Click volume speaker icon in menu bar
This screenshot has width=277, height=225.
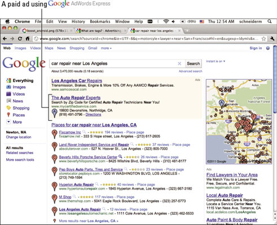[x=173, y=21]
